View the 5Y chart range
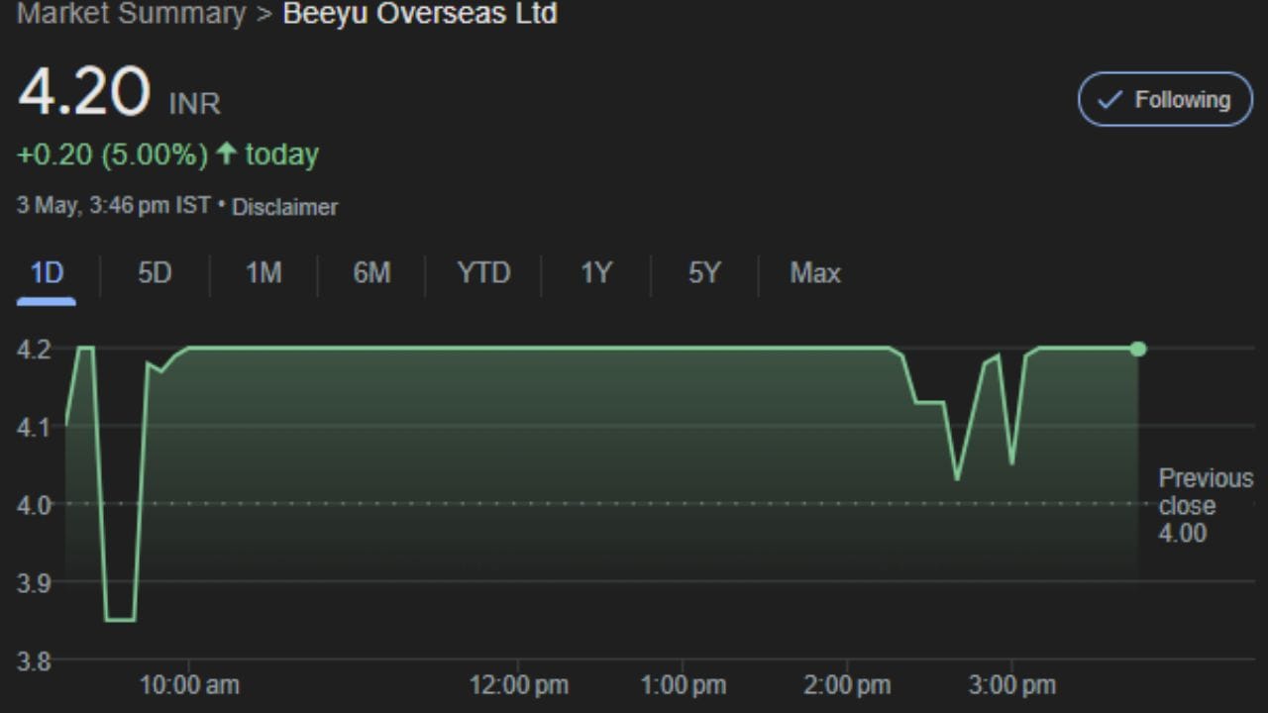 tap(703, 273)
